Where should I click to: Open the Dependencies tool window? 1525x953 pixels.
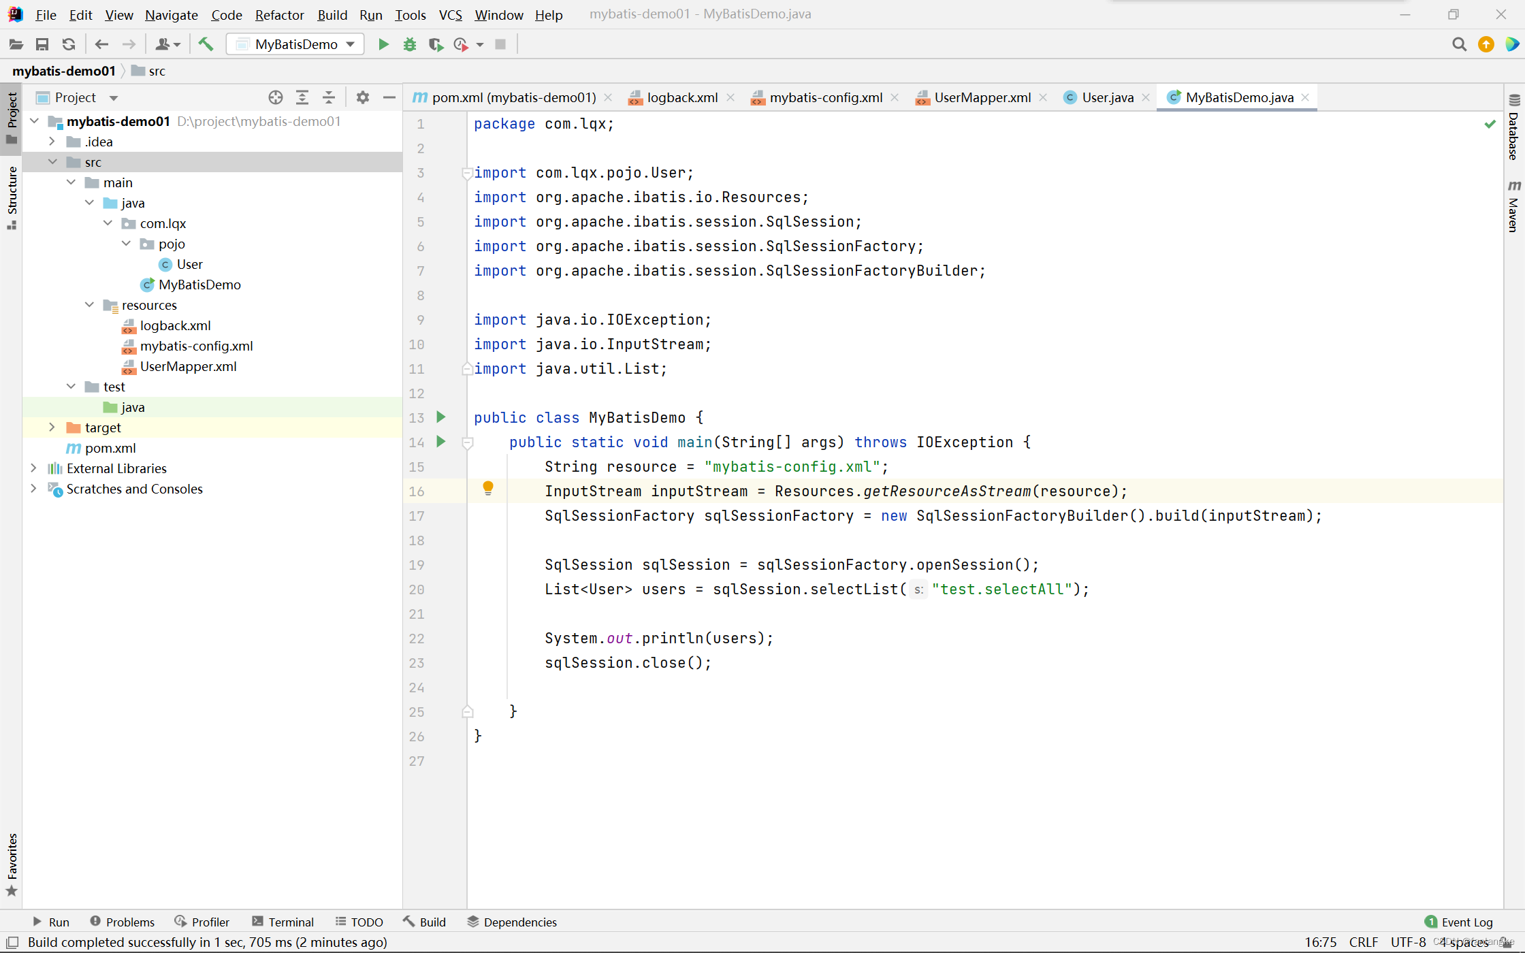512,922
